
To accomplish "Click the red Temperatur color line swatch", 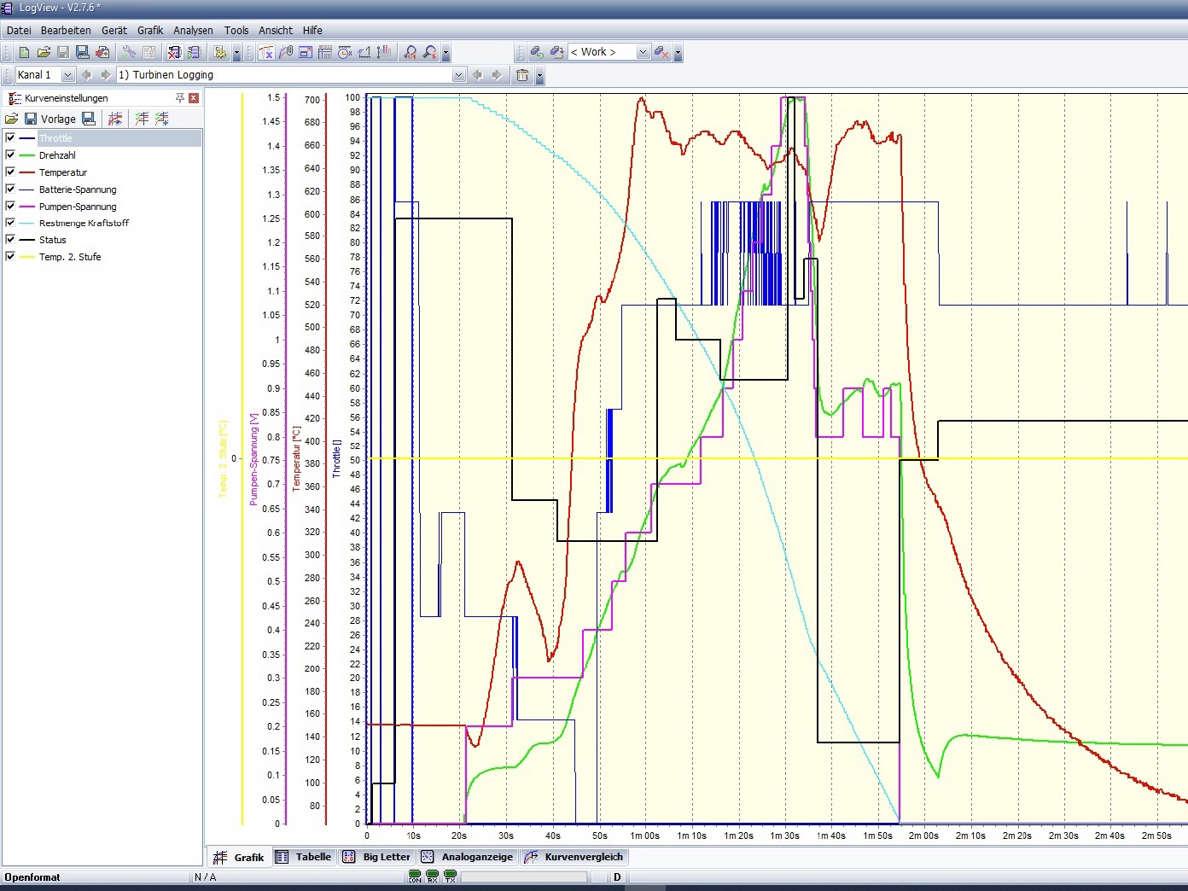I will [26, 172].
